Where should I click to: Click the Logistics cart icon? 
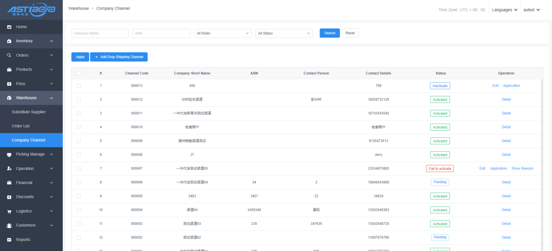[9, 211]
